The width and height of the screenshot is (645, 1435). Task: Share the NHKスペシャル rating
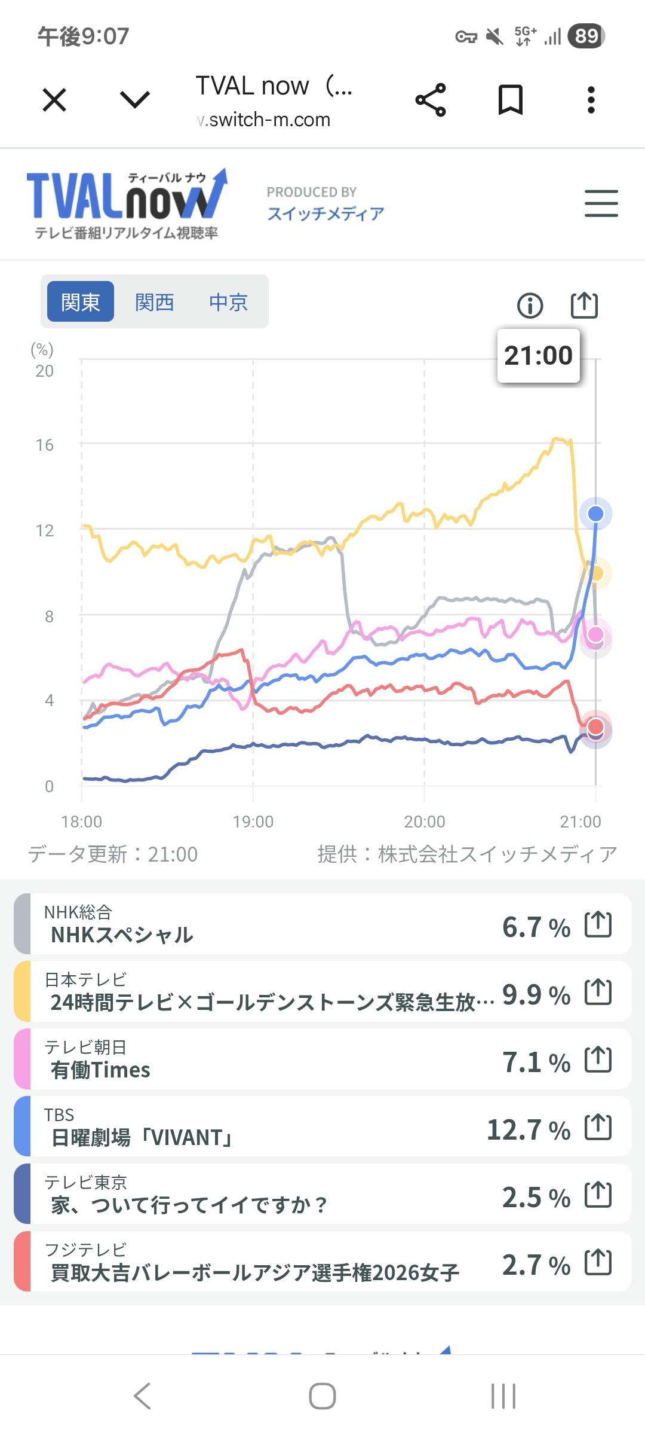tap(598, 924)
